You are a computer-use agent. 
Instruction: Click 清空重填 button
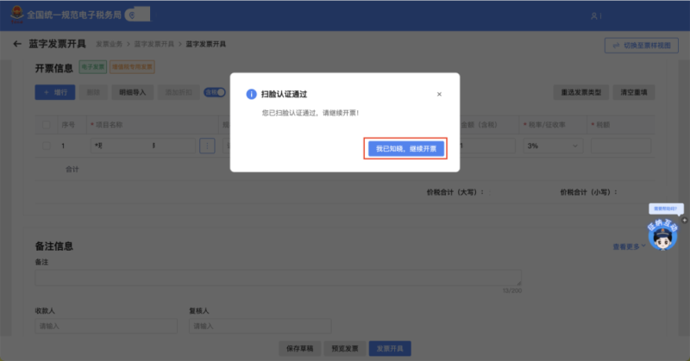[x=634, y=92]
